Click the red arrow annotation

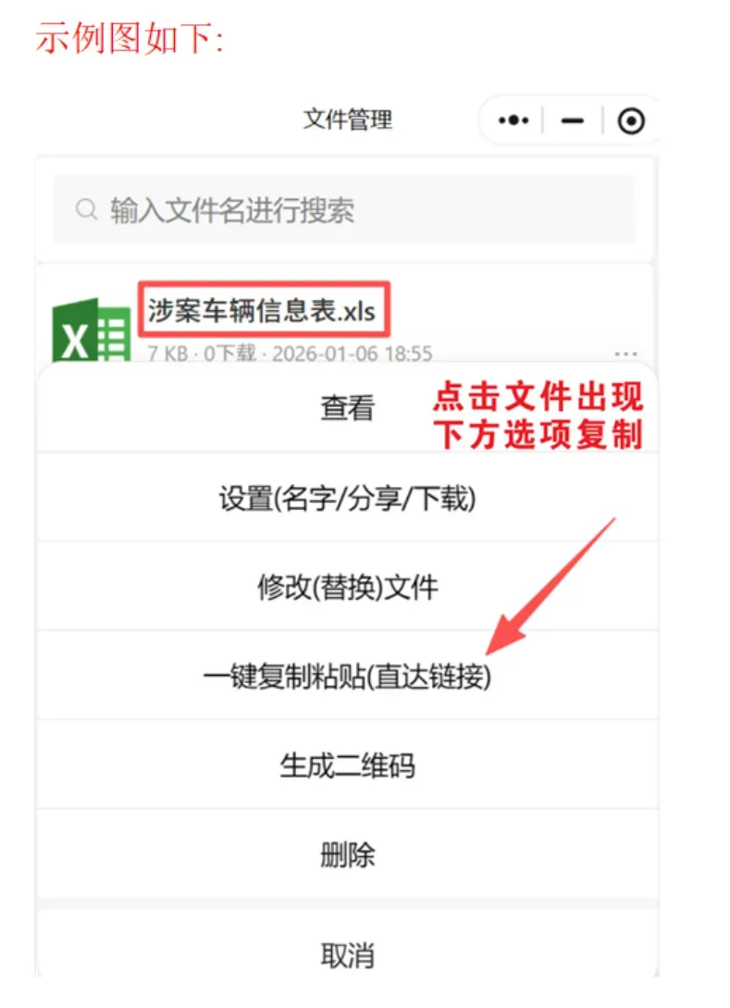click(551, 585)
